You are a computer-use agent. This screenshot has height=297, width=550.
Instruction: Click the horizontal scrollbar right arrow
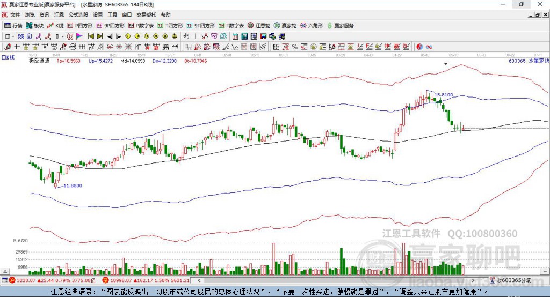pos(473,280)
